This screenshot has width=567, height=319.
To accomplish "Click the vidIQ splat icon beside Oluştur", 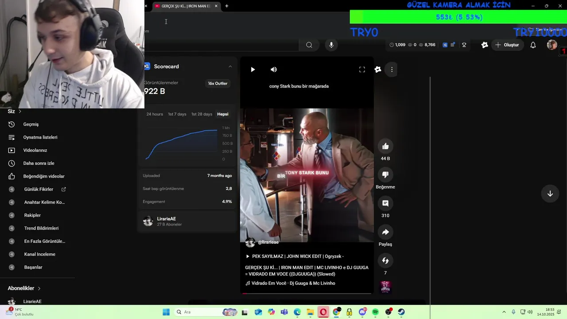I will [485, 45].
